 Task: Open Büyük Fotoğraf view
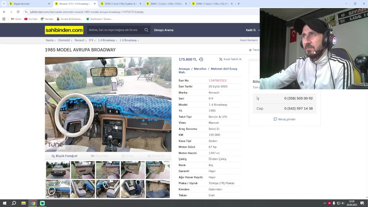coord(64,156)
